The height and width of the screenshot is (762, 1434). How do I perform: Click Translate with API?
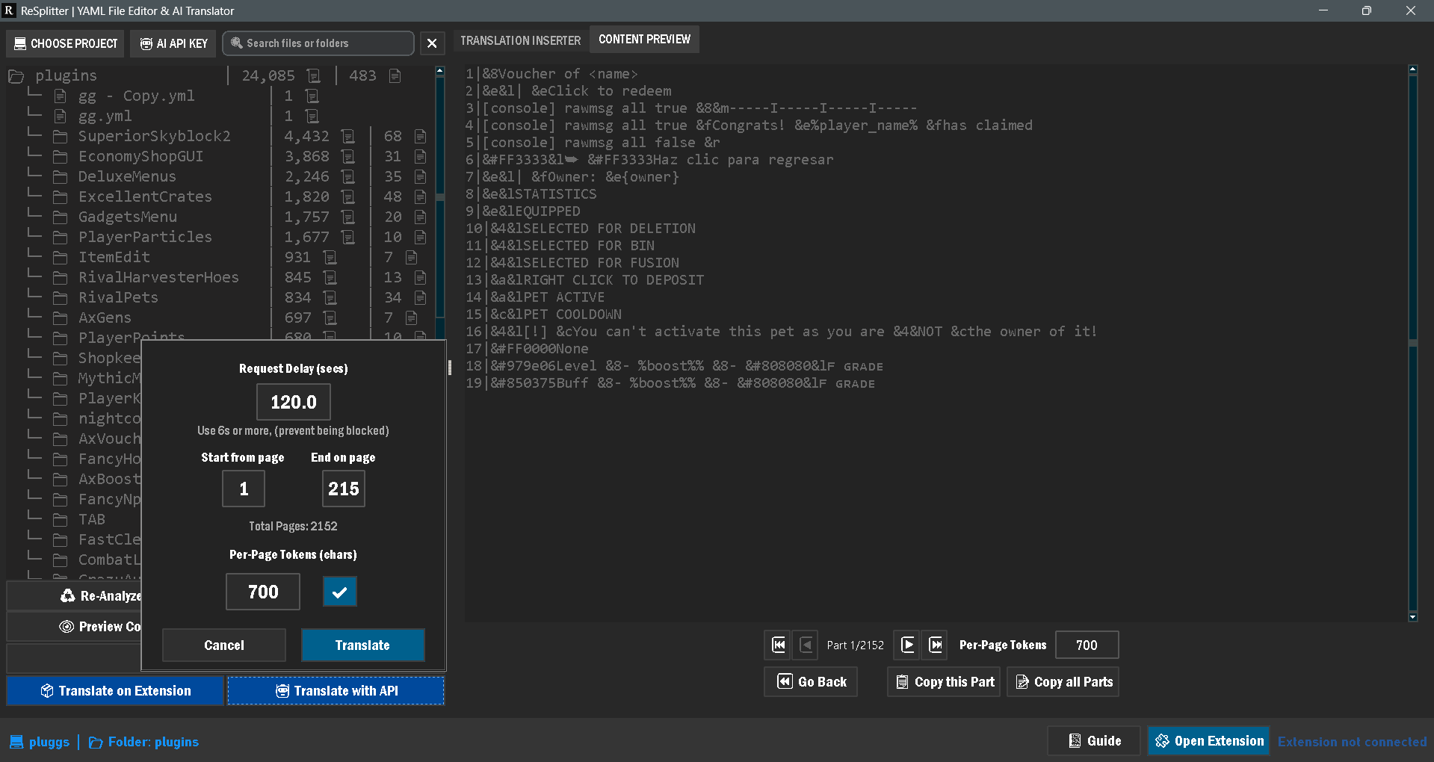(x=336, y=691)
